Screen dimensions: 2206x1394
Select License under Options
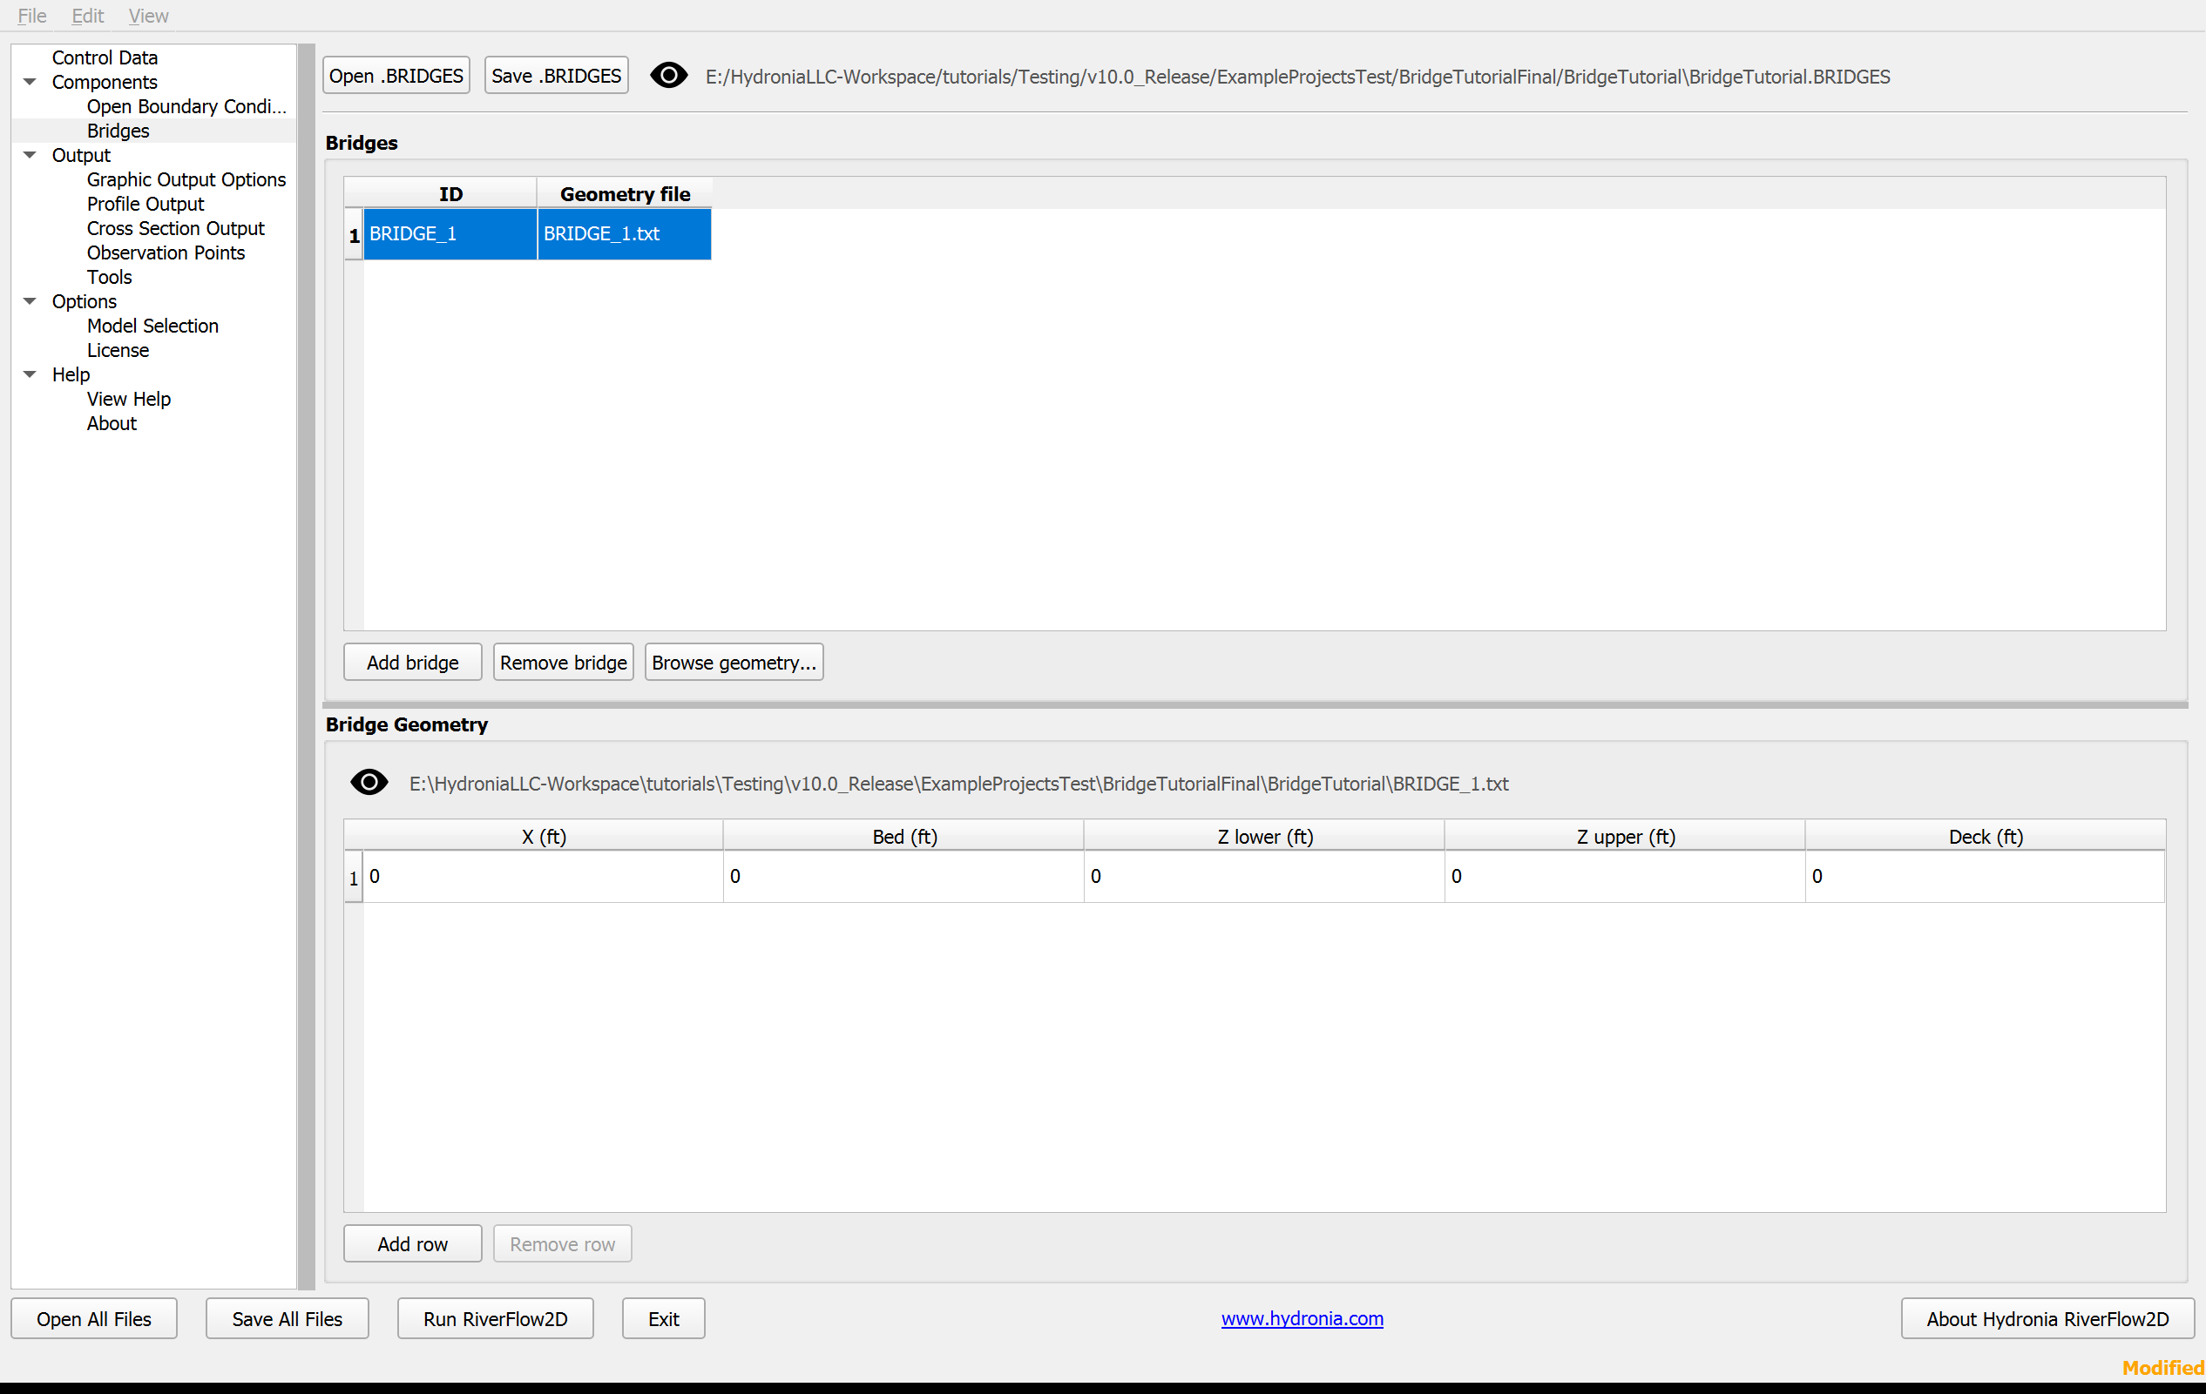click(118, 351)
